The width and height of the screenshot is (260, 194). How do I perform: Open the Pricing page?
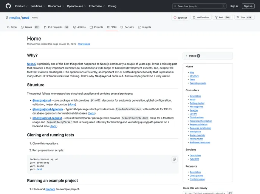[x=112, y=6]
